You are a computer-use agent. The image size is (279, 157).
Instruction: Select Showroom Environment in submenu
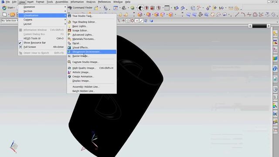pos(92,52)
